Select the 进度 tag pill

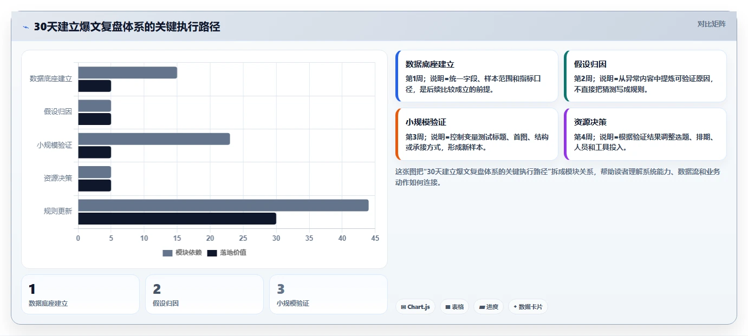[489, 307]
